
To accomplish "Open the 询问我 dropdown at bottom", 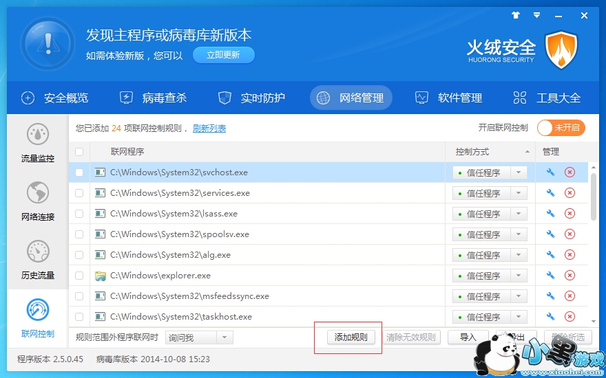I will [224, 337].
